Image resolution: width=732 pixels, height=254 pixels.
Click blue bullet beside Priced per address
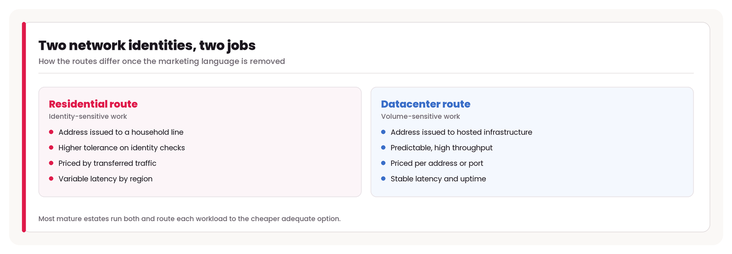[x=383, y=163]
